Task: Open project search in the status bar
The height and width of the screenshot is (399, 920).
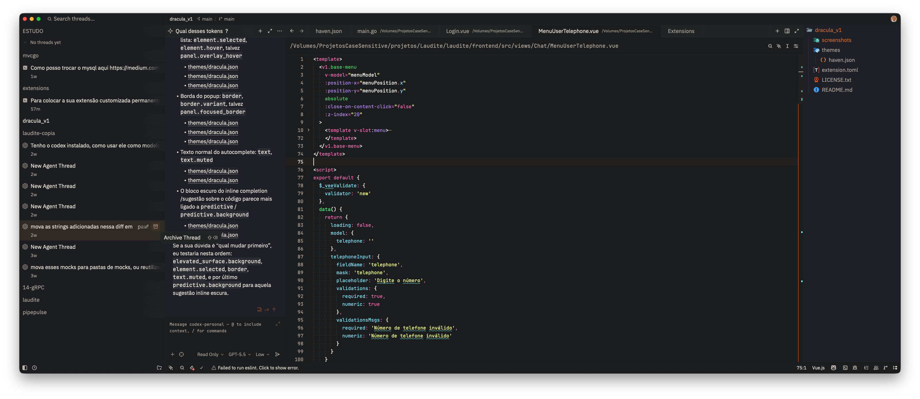Action: [182, 368]
